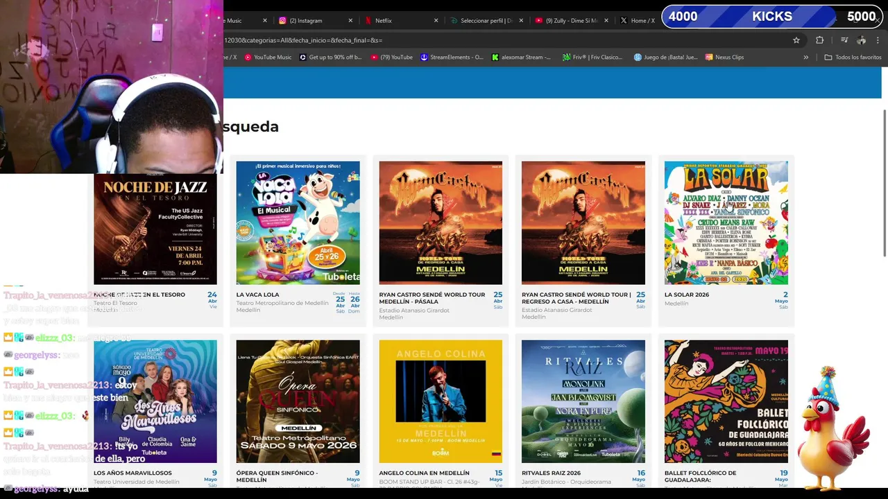Click the '16 Mayo' date on Ritvales card
This screenshot has height=499, width=888.
click(x=638, y=478)
